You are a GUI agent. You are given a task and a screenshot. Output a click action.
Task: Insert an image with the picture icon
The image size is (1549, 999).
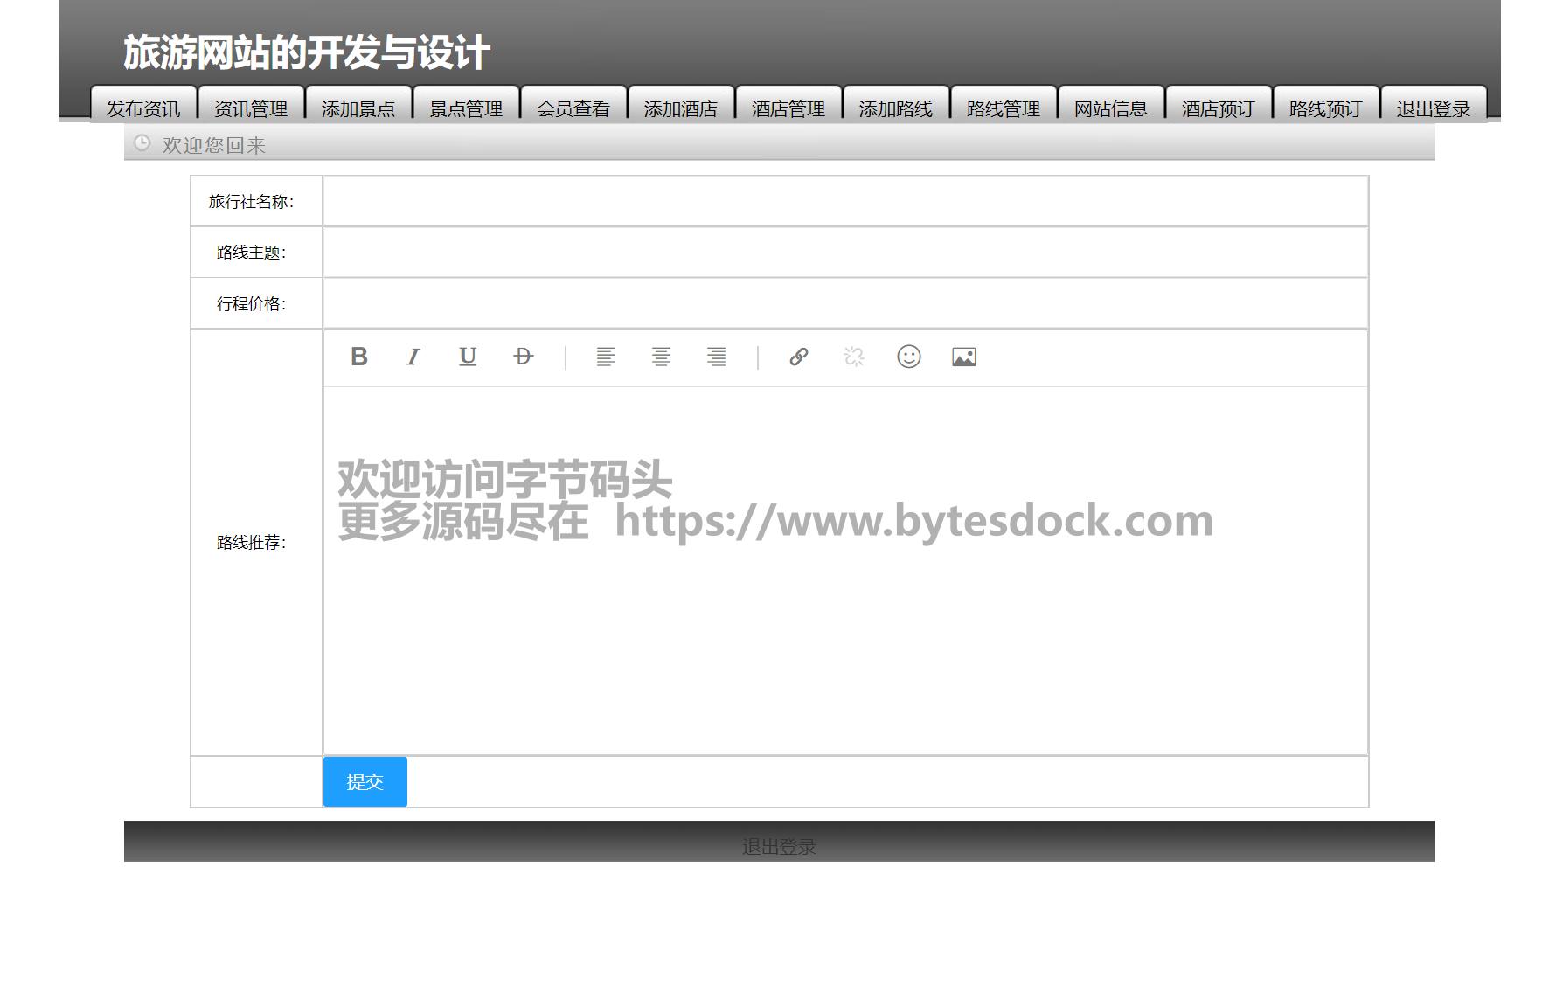(964, 357)
